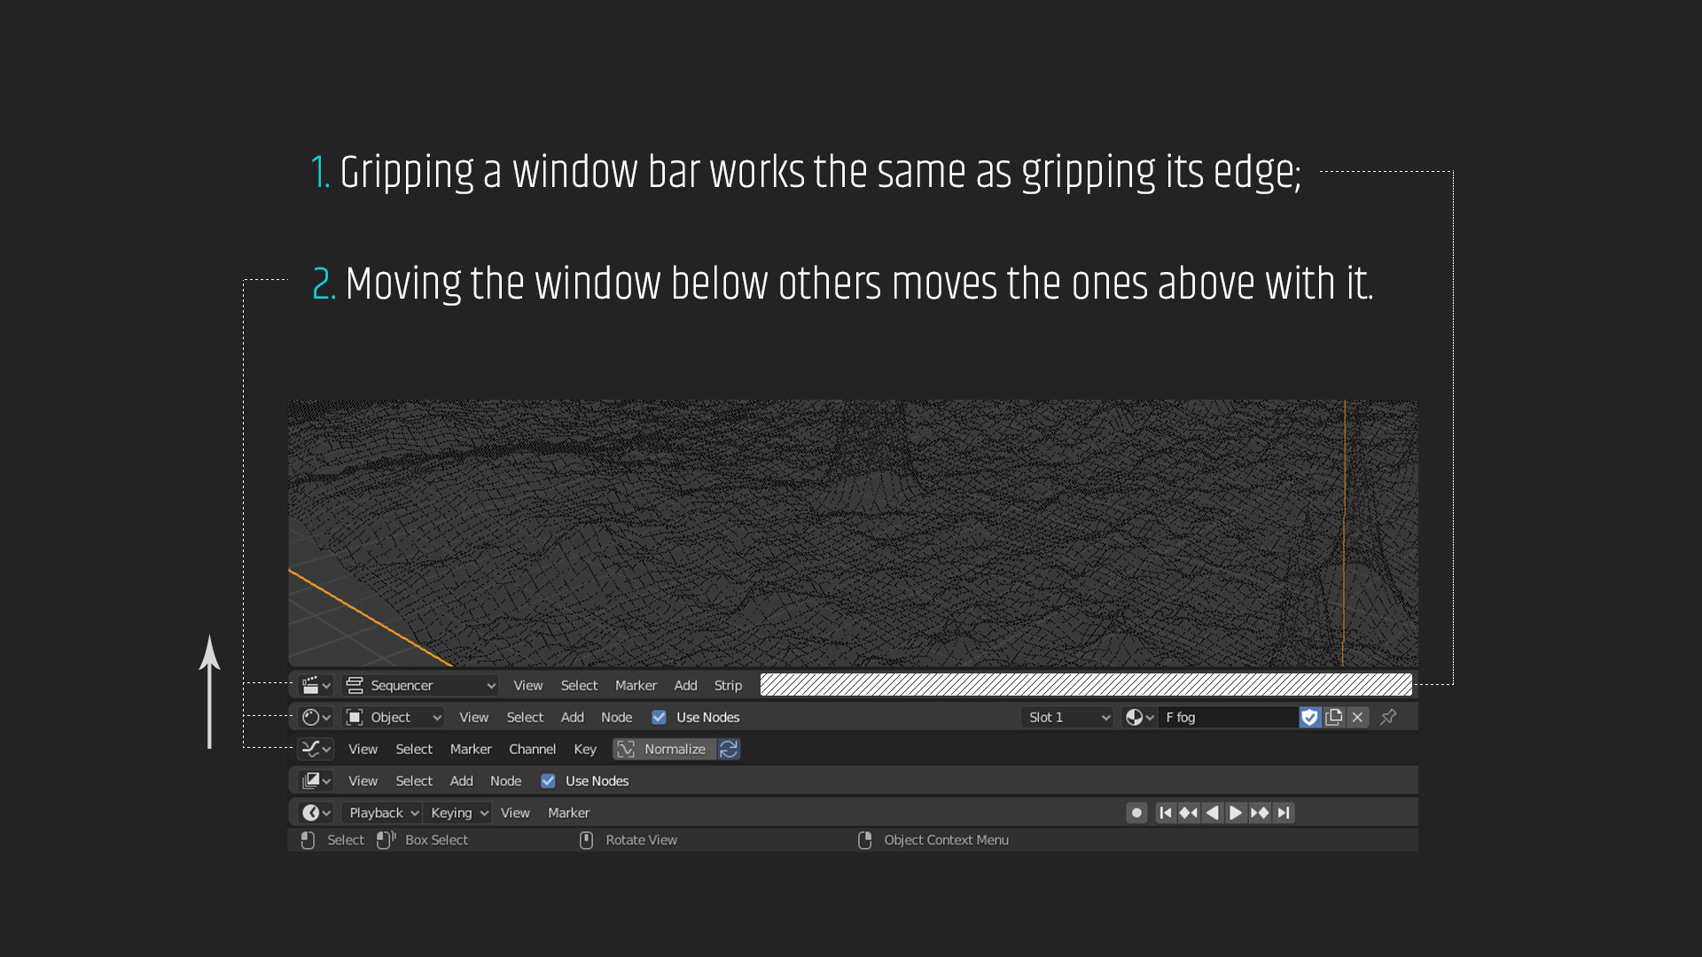
Task: Duplicate the F fog material
Action: 1333,717
